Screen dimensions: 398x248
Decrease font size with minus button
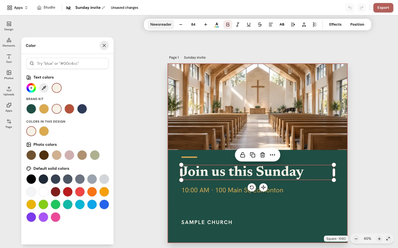pos(181,25)
